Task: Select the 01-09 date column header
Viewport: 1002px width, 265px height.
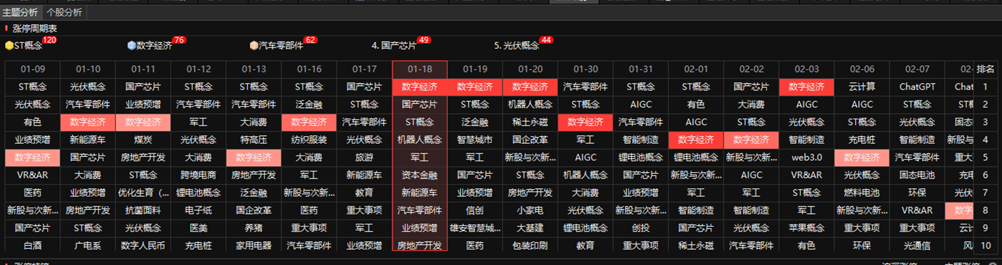Action: pyautogui.click(x=32, y=69)
